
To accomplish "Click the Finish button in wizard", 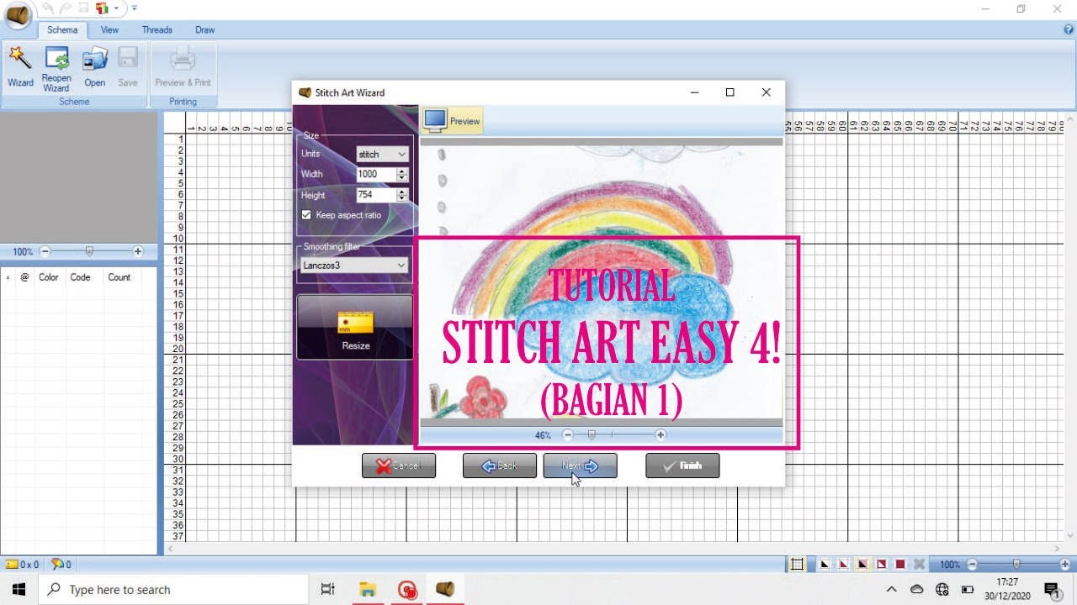I will tap(682, 466).
